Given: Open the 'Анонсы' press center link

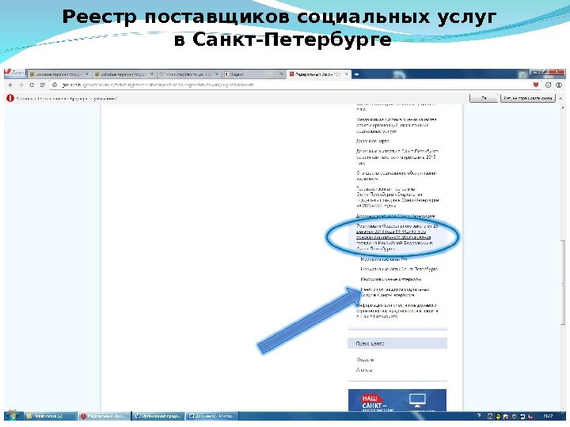Looking at the screenshot, I should pos(364,370).
